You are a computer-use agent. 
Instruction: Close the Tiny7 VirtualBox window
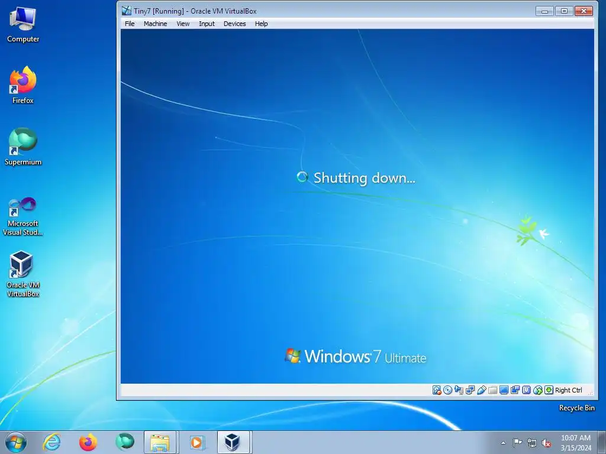584,11
